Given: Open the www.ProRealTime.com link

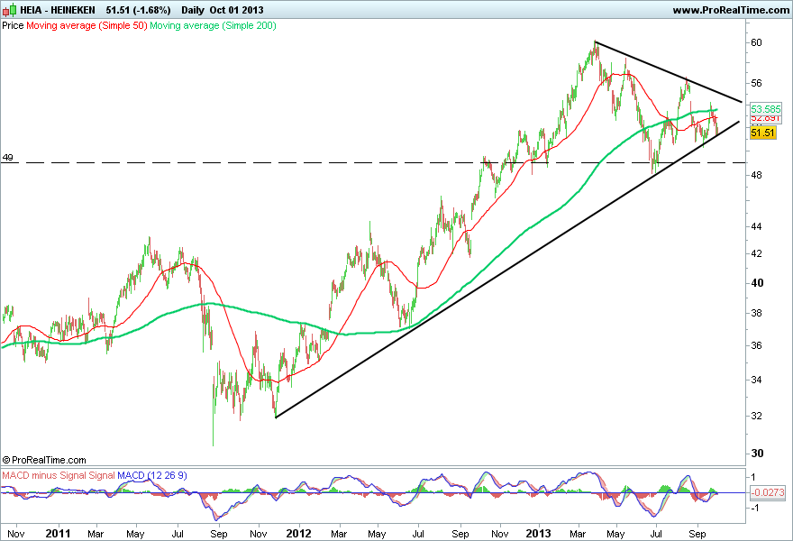Looking at the screenshot, I should click(x=731, y=10).
